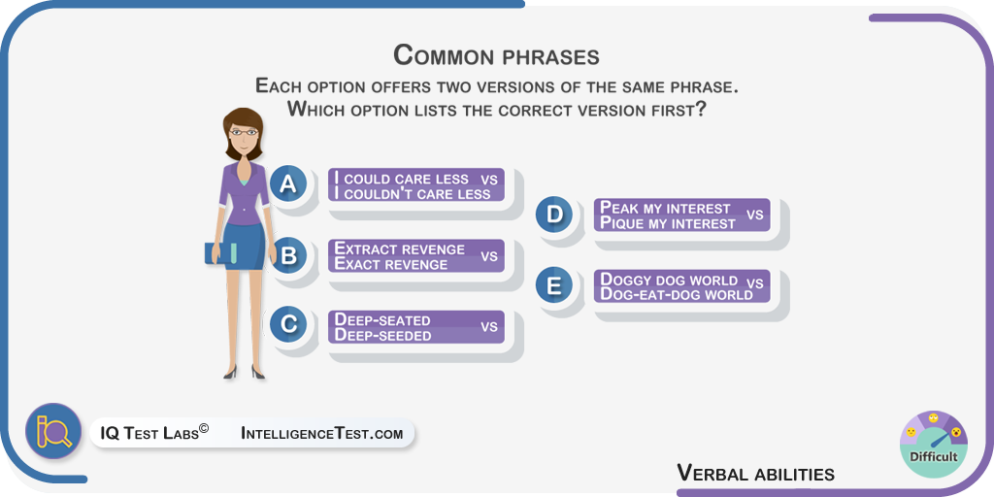994x497 pixels.
Task: Click the IQ magnifier logo icon
Action: (53, 431)
